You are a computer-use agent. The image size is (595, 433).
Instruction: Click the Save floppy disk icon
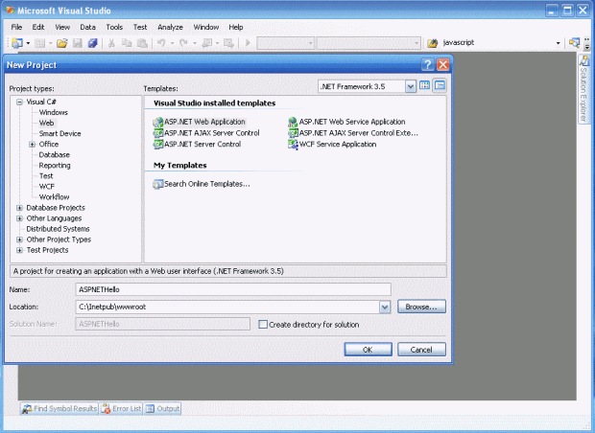point(78,43)
